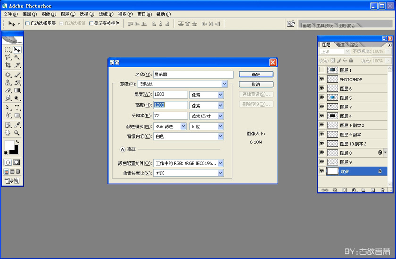
Task: Switch to 通道 tab
Action: 340,45
